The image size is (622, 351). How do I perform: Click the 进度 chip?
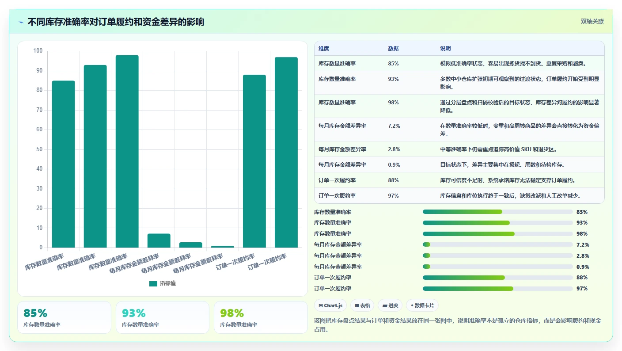(x=390, y=305)
